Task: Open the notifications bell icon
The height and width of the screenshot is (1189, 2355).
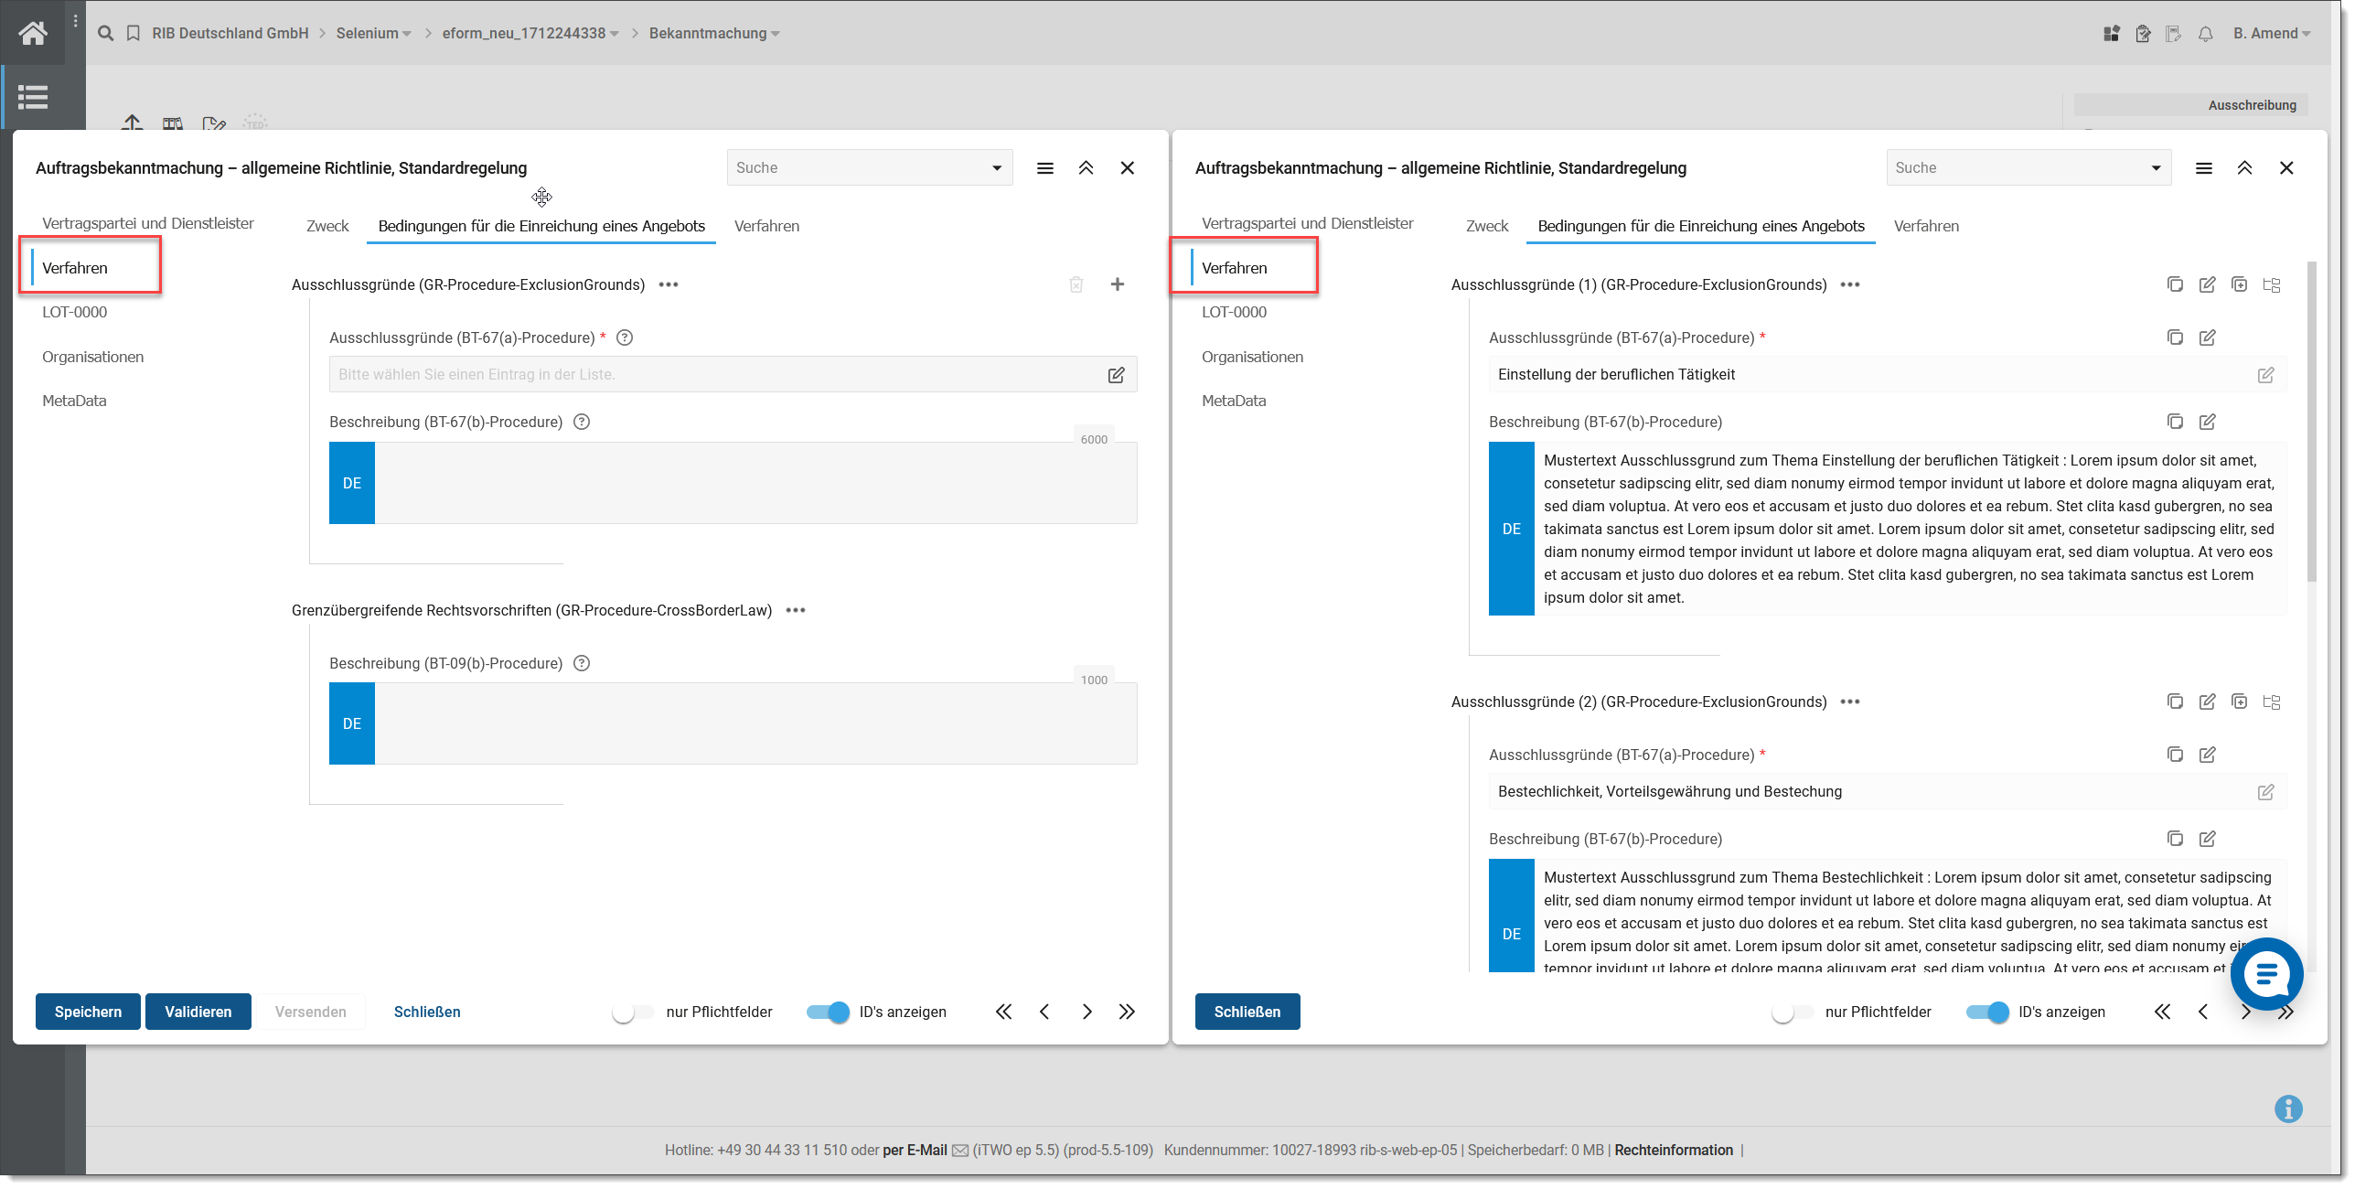Action: tap(2205, 34)
